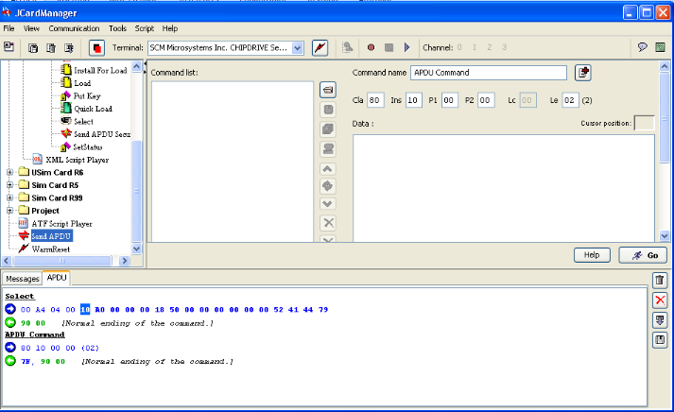Select WarmReset in the tree
The image size is (674, 412).
51,249
